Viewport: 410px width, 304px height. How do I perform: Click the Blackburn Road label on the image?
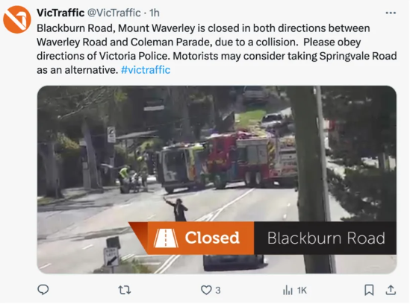pyautogui.click(x=326, y=238)
